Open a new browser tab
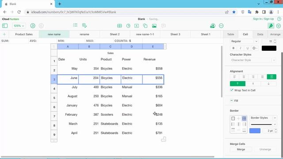The height and width of the screenshot is (159, 283). (60, 4)
